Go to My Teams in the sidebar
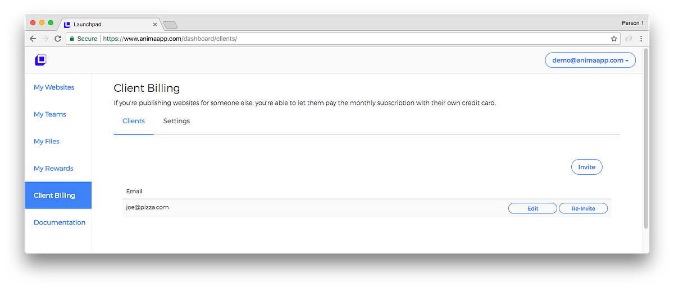Image resolution: width=674 pixels, height=289 pixels. 50,114
